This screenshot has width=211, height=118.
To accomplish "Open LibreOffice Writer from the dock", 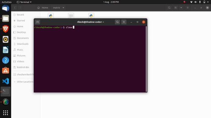I will coord(6,50).
